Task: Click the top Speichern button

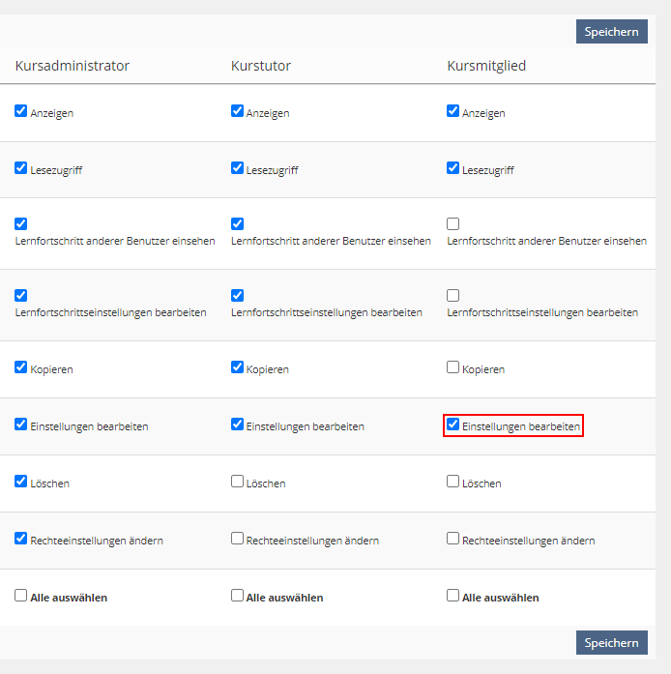Action: pyautogui.click(x=611, y=32)
